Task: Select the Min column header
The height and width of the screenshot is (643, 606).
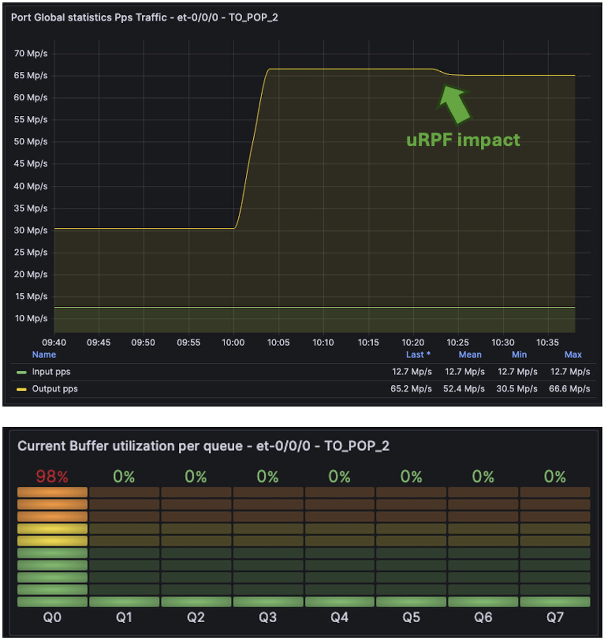Action: (x=519, y=354)
